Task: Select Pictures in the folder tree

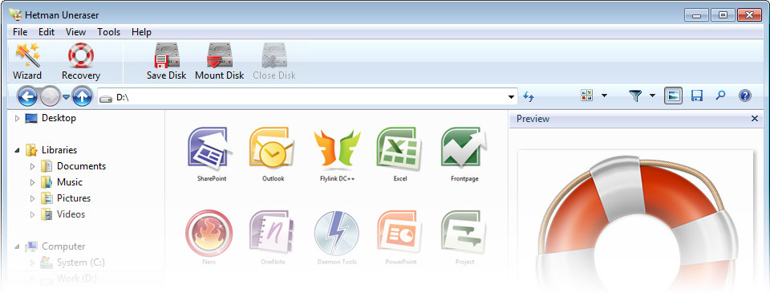Action: point(74,198)
